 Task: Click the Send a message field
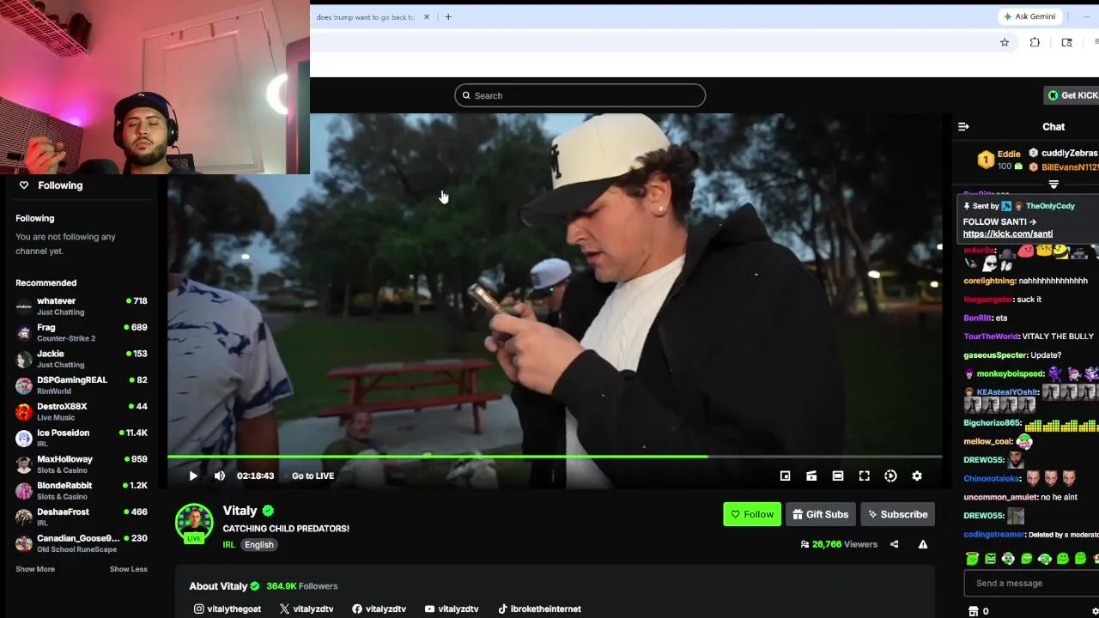(1031, 583)
